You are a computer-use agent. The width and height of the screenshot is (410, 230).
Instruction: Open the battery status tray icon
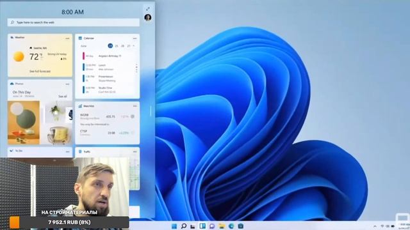[x=393, y=226]
